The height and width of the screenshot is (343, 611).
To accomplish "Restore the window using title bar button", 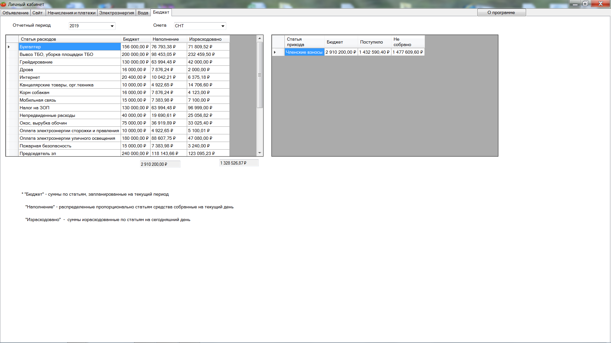I will (x=585, y=4).
